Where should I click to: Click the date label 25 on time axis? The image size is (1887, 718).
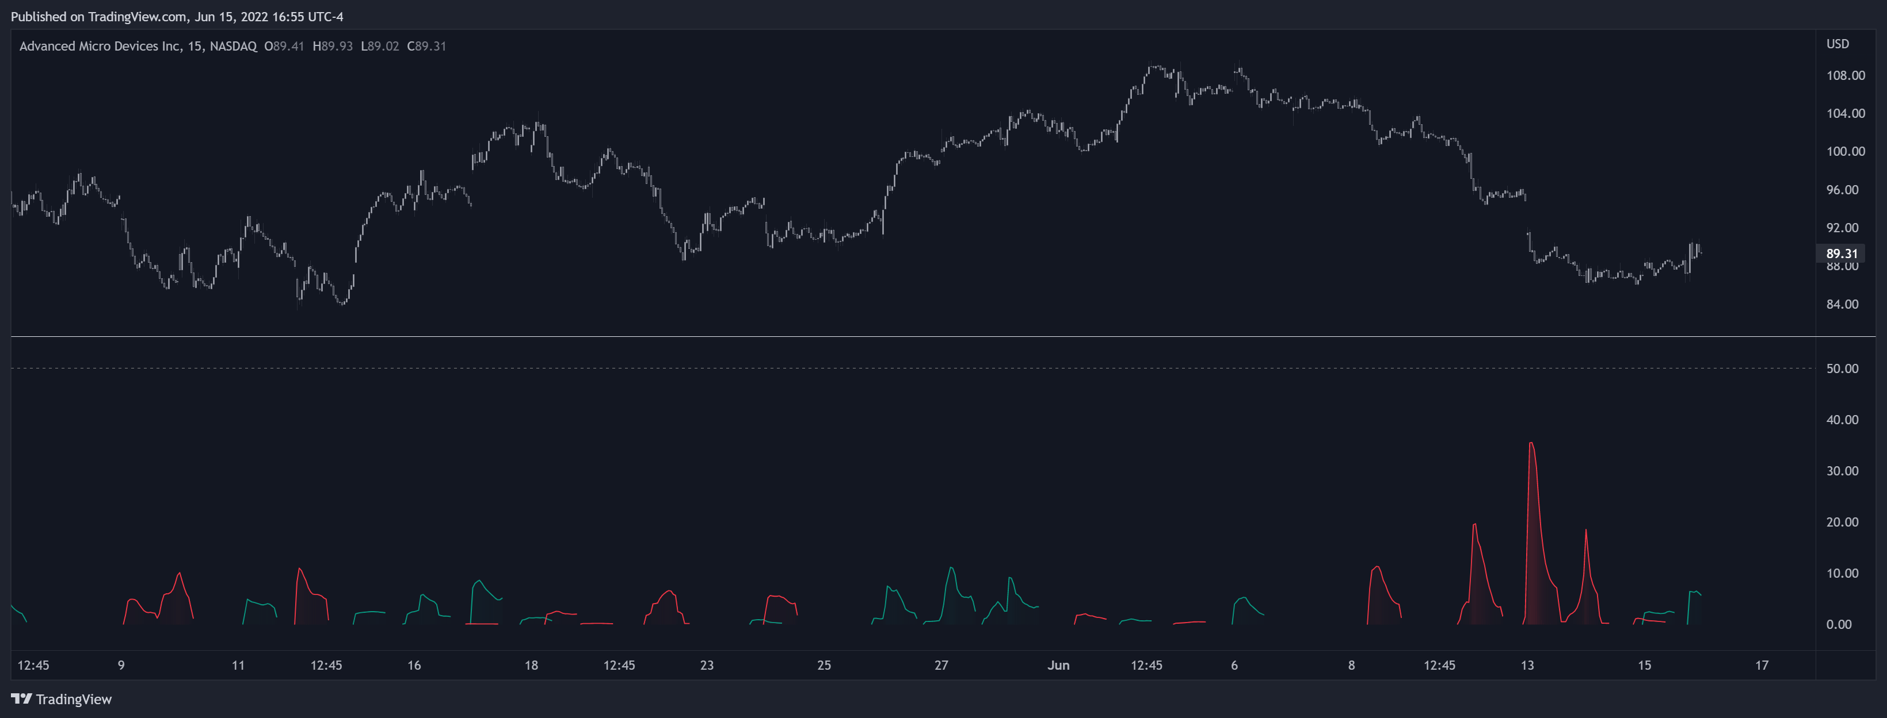pyautogui.click(x=824, y=665)
